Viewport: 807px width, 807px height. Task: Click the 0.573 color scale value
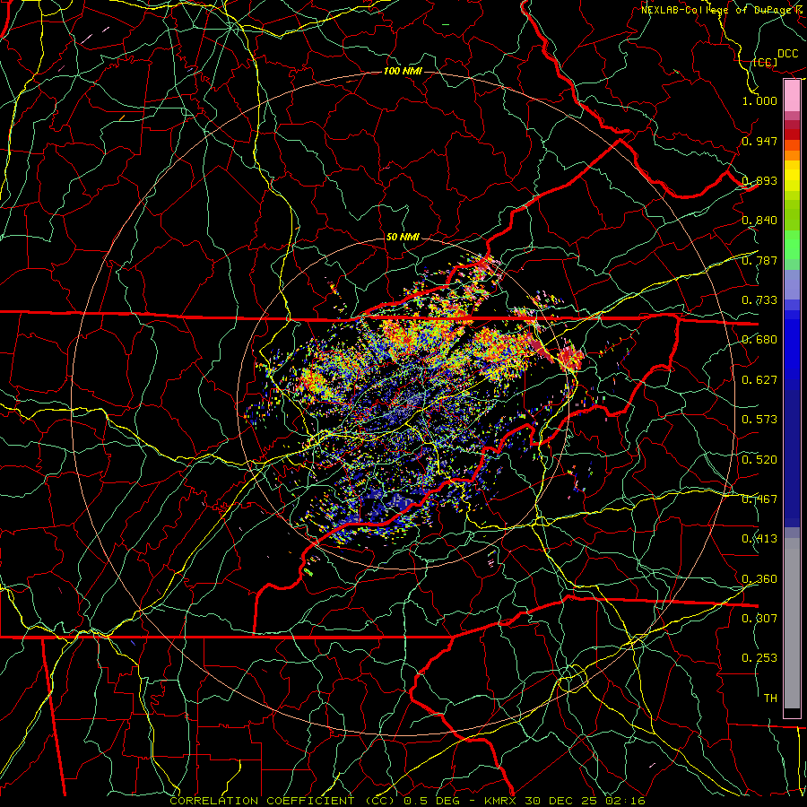tap(759, 420)
